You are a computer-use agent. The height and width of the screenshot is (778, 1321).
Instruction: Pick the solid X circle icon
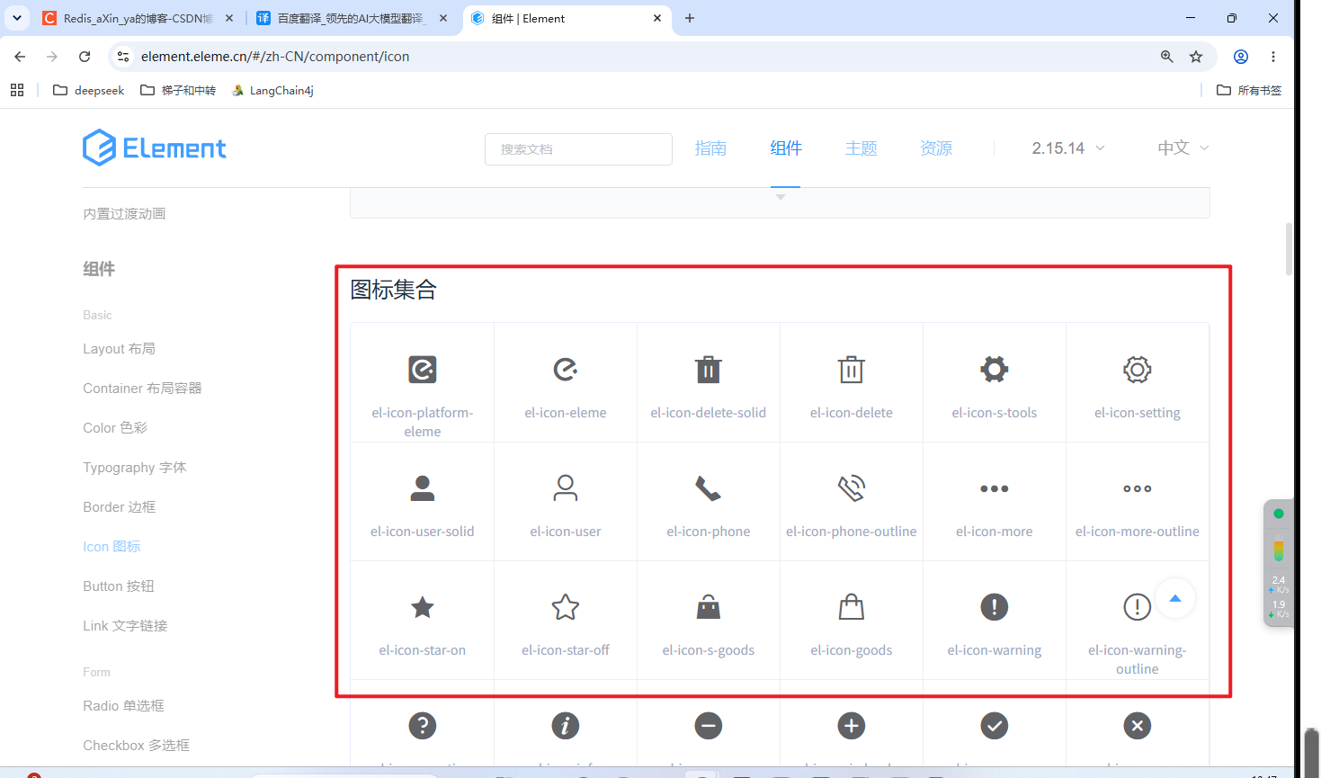[x=1138, y=726]
